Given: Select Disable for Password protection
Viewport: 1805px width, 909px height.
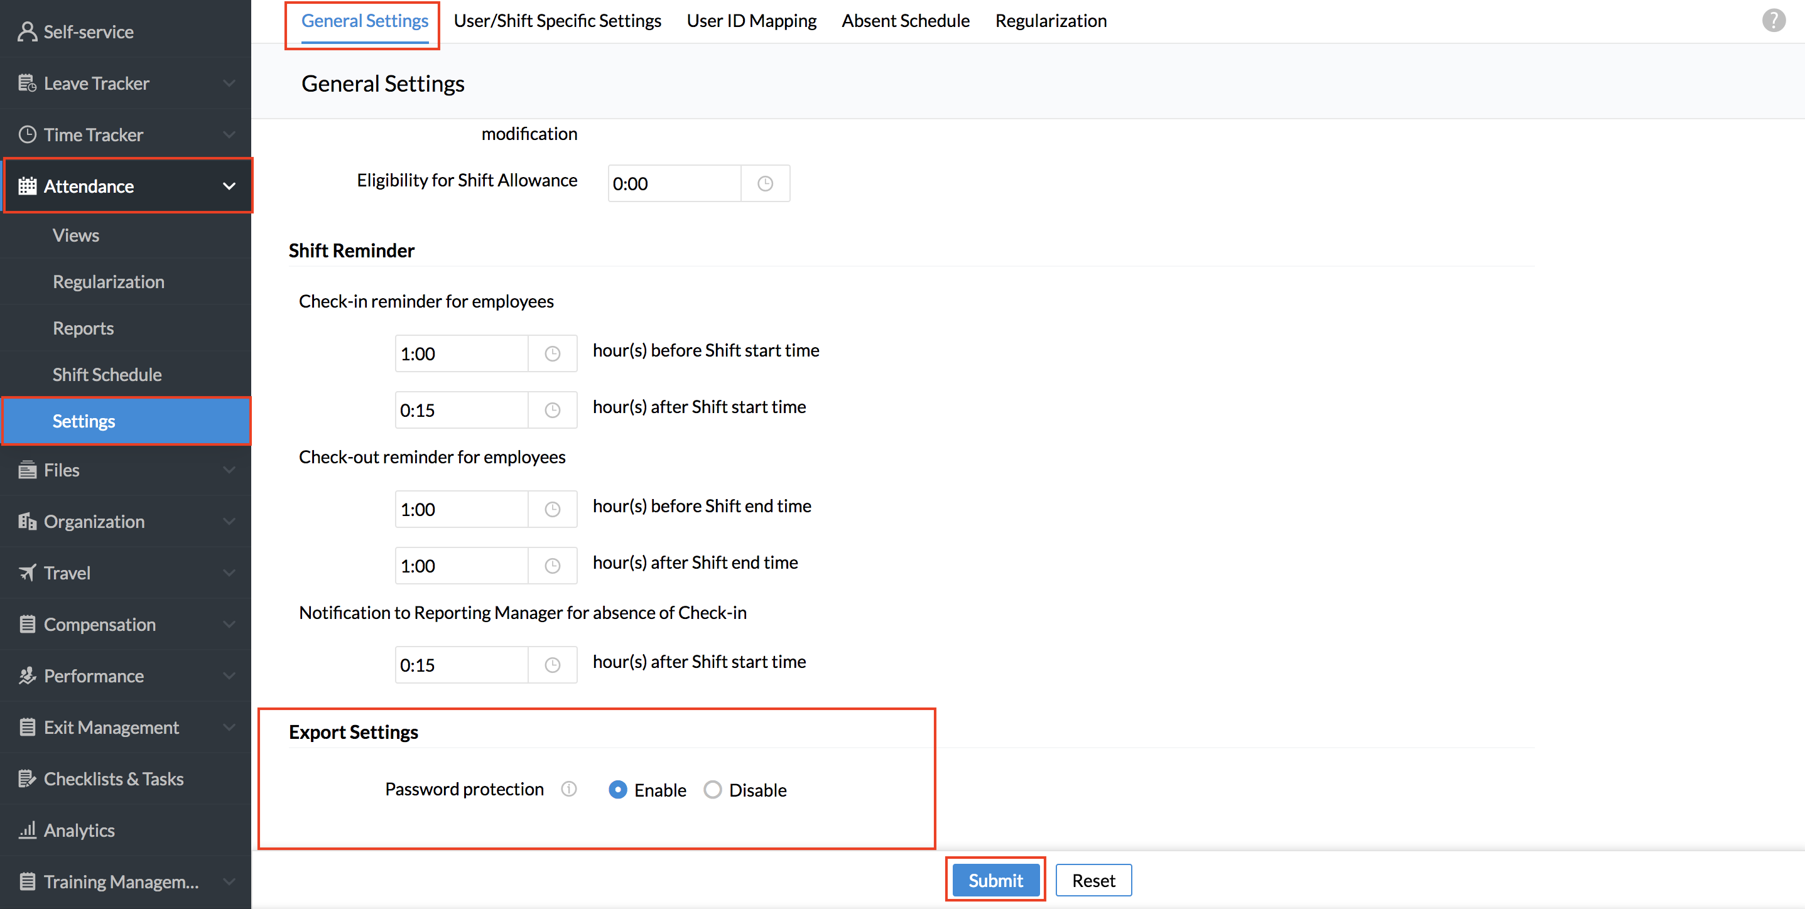Looking at the screenshot, I should 713,790.
